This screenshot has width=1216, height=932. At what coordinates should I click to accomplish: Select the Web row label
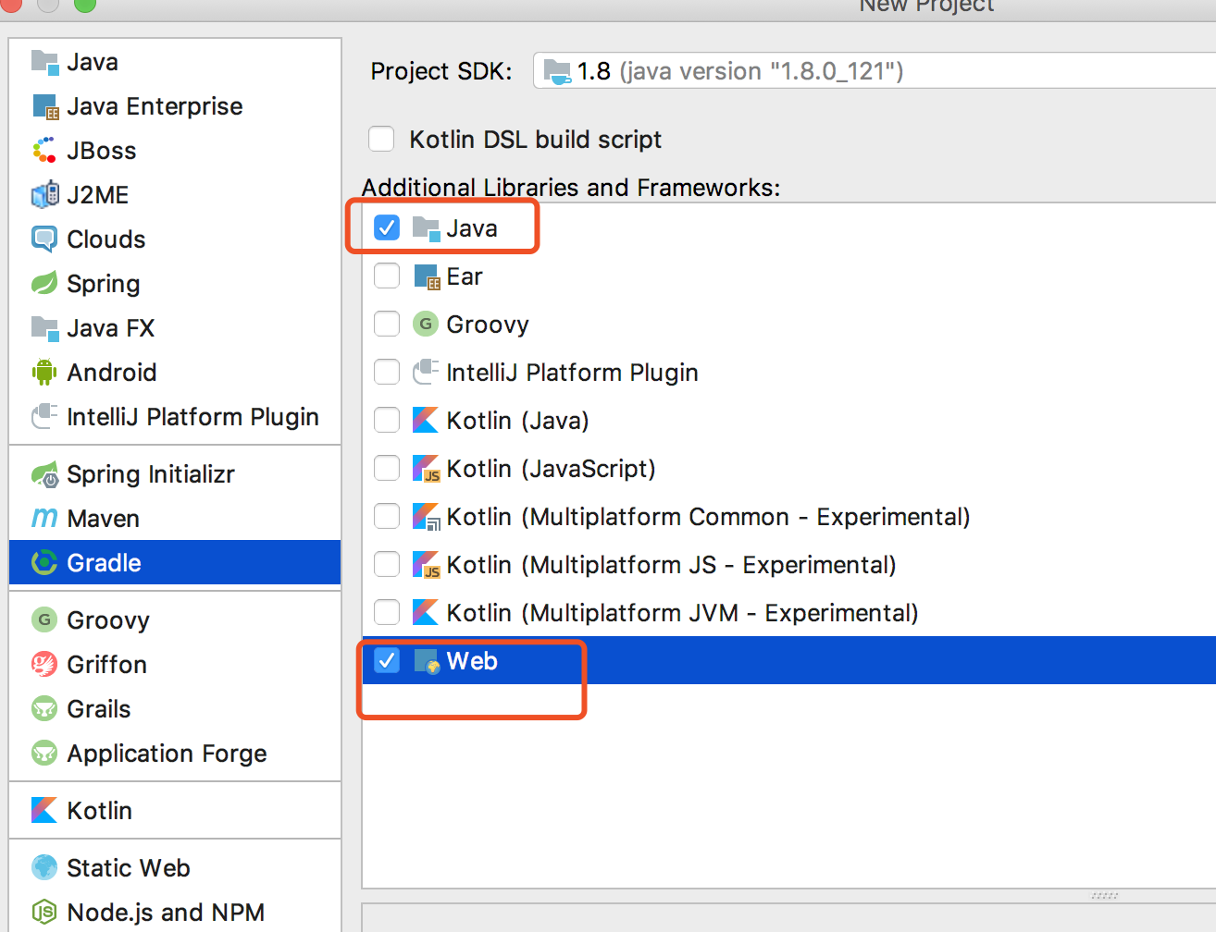tap(472, 661)
